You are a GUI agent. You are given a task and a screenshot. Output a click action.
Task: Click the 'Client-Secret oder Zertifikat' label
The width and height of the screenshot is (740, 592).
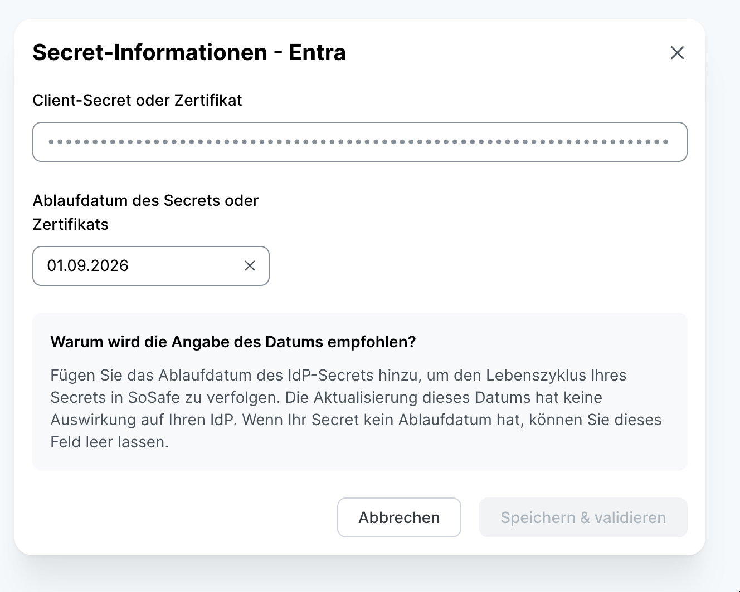(137, 100)
